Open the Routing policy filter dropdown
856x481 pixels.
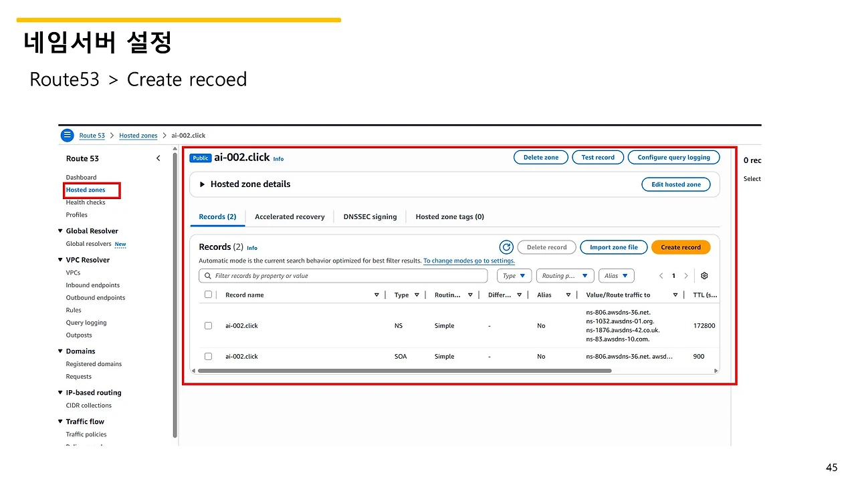[565, 276]
